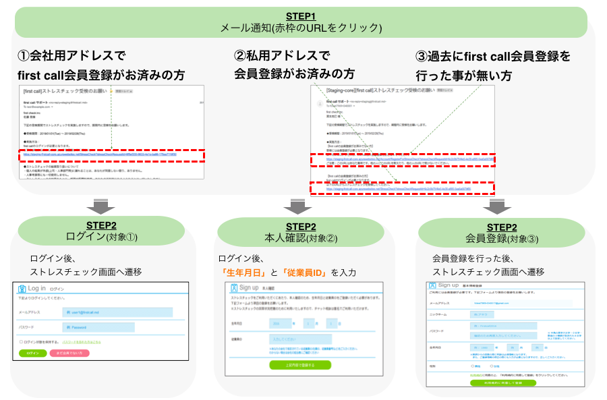Click the orange '「生年月日」' text
607x400 pixels.
pos(243,273)
